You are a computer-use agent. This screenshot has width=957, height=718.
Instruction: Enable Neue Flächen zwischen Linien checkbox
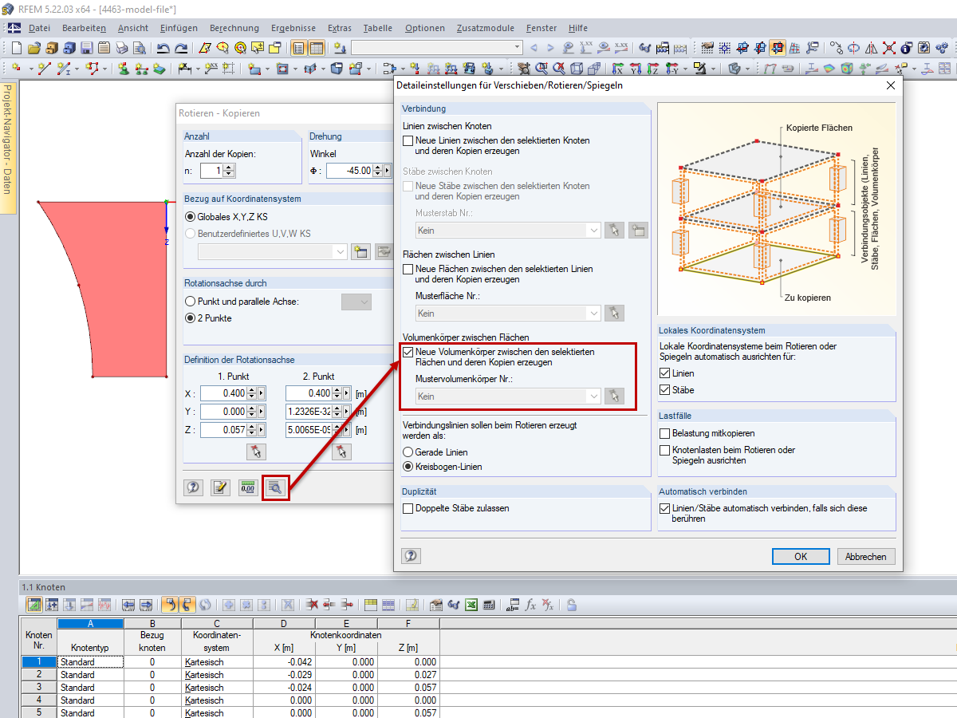point(408,269)
